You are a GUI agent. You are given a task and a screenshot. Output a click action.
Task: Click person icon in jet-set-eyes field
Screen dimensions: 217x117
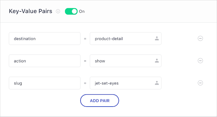pyautogui.click(x=157, y=83)
